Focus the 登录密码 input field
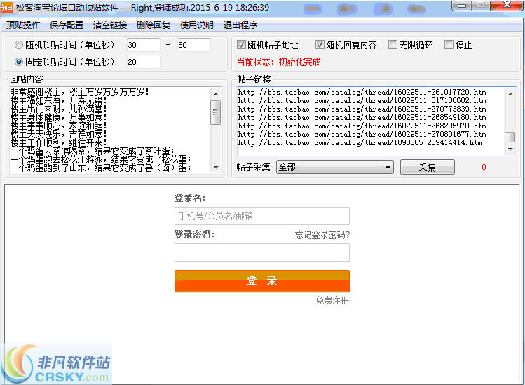This screenshot has height=385, width=525. 262,252
